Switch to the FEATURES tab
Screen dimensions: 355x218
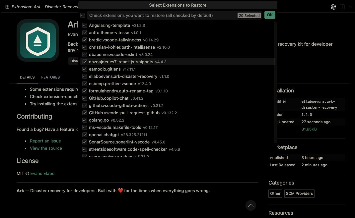(x=50, y=77)
